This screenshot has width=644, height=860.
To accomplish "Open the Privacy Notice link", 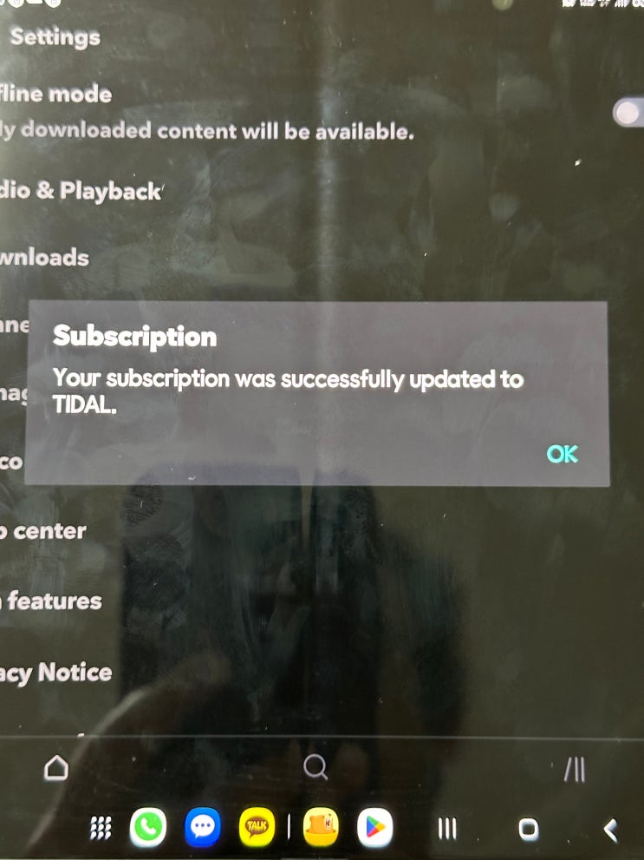I will click(x=55, y=673).
